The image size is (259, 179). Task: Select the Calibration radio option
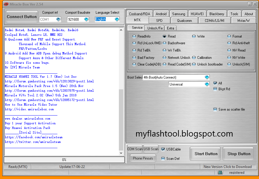(202, 58)
